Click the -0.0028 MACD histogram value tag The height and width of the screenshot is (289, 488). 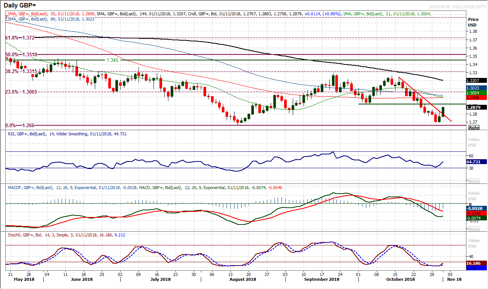(476, 208)
